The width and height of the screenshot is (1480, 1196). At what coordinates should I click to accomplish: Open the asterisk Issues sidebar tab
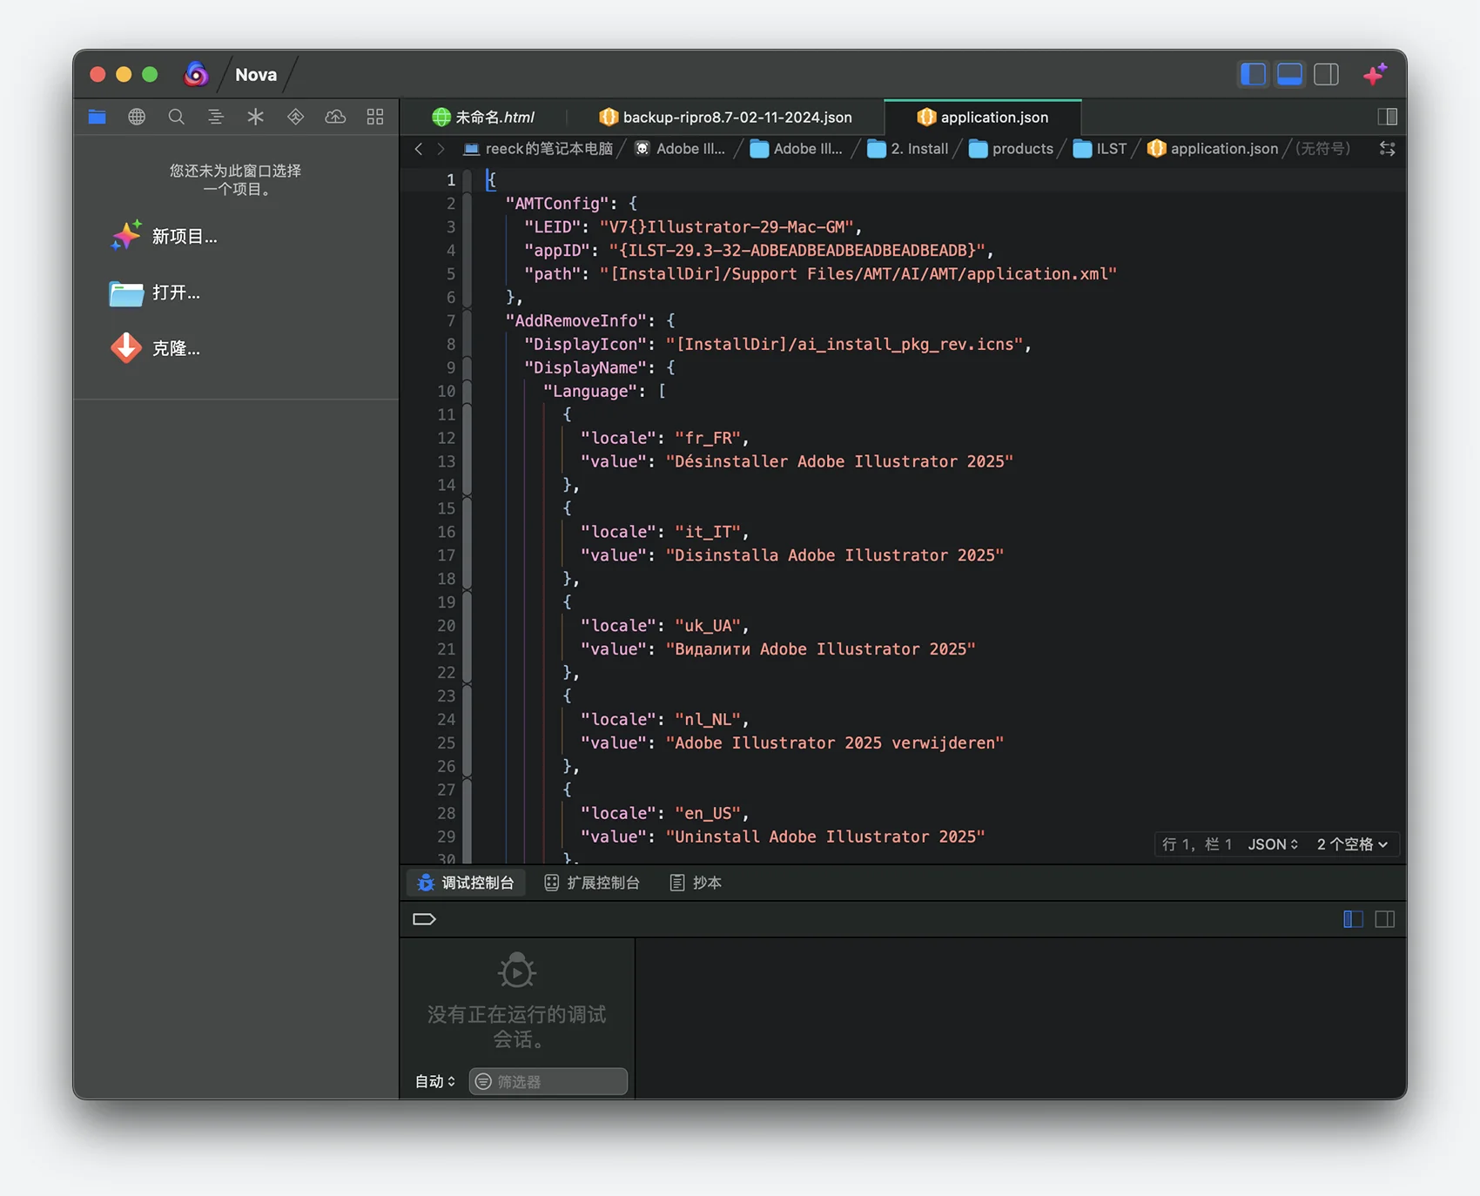[x=255, y=117]
